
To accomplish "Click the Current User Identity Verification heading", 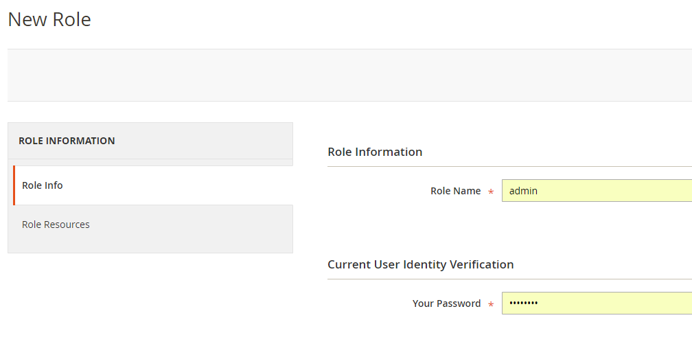I will click(420, 264).
